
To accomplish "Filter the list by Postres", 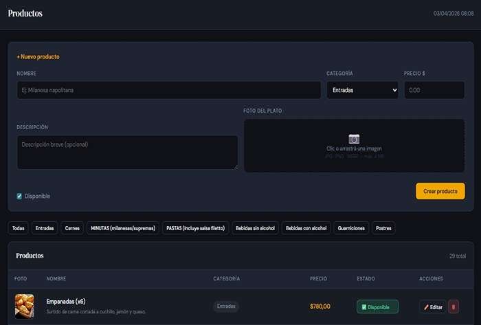I will [x=384, y=228].
